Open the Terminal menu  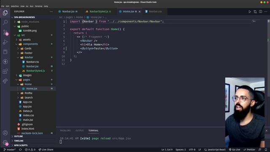click(38, 6)
